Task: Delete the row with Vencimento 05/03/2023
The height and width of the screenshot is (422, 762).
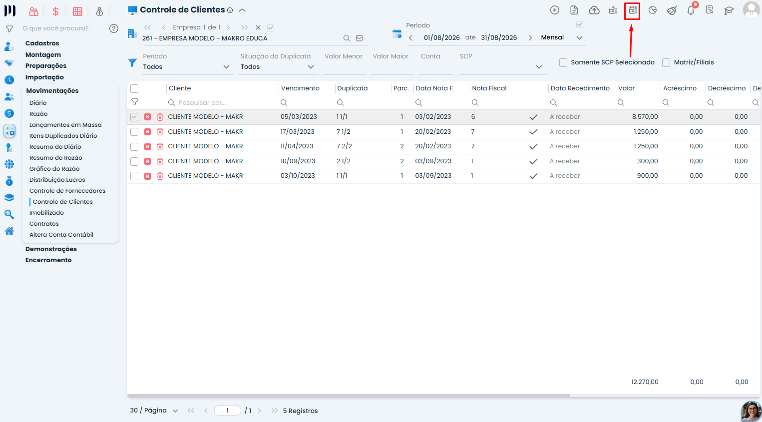Action: [160, 117]
